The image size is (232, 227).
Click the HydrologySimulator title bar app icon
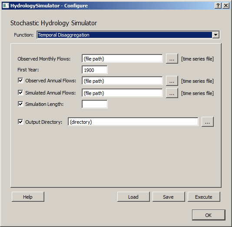pyautogui.click(x=6, y=6)
